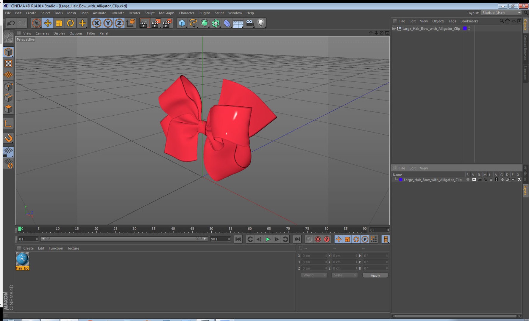This screenshot has height=321, width=529.
Task: Click the Record Active Objects button
Action: [x=309, y=239]
